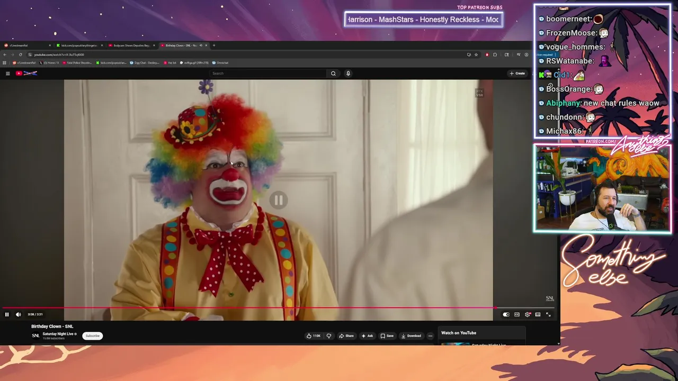678x381 pixels.
Task: Switch to theater mode in the player
Action: tap(538, 314)
